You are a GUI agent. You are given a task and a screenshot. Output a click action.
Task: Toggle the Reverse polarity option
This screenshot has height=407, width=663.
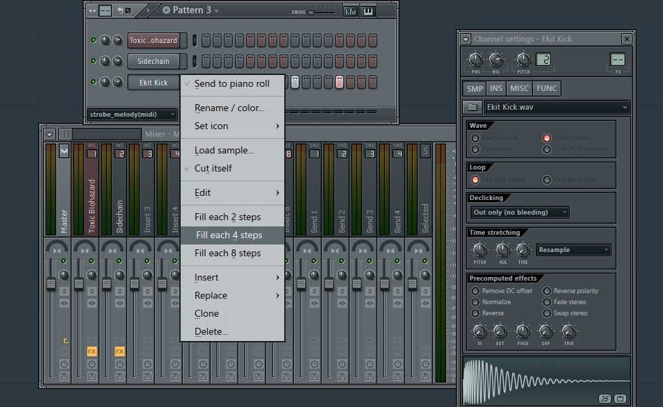[x=548, y=291]
